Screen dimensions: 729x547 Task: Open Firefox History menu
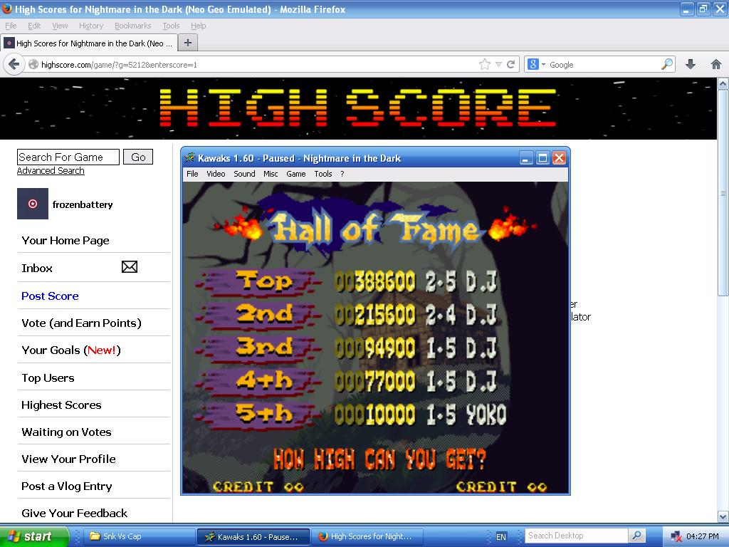91,26
